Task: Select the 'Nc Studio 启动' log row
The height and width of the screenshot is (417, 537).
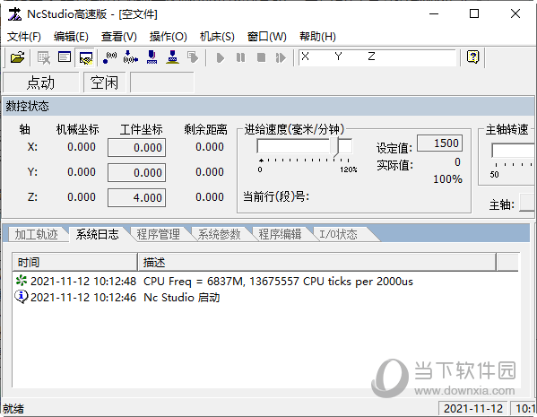Action: tap(265, 297)
